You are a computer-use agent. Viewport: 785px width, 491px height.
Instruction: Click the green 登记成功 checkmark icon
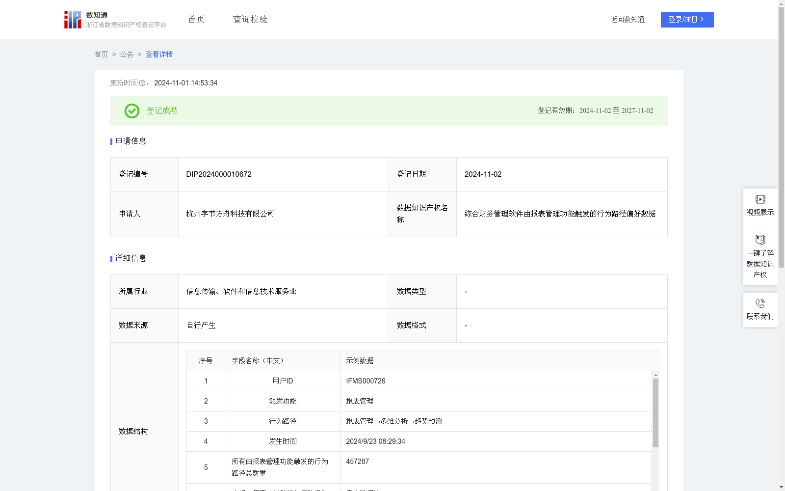131,111
